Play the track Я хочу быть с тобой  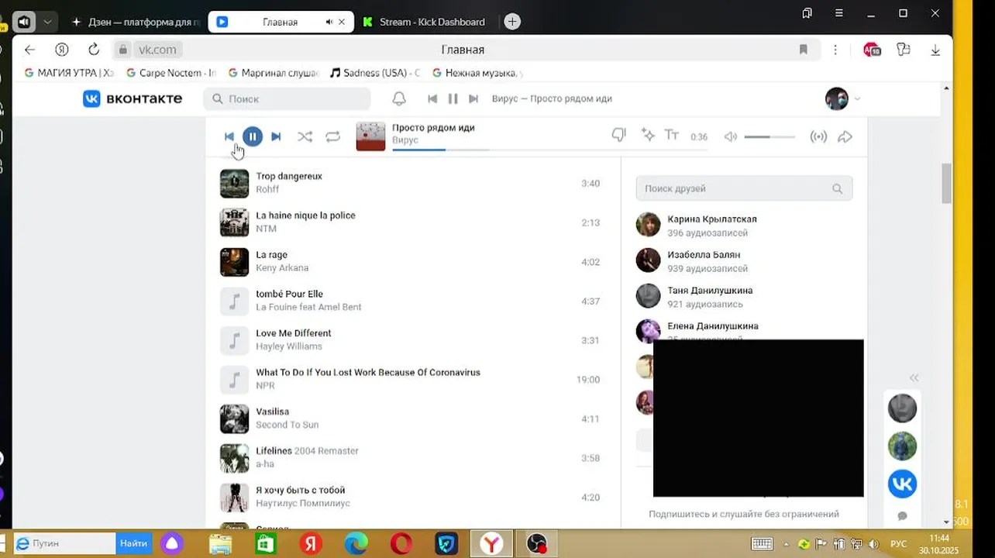coord(410,497)
